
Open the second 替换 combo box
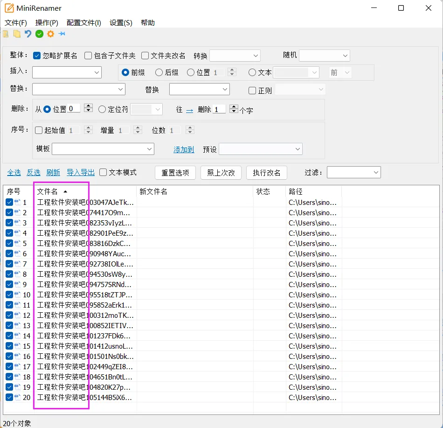click(x=200, y=89)
